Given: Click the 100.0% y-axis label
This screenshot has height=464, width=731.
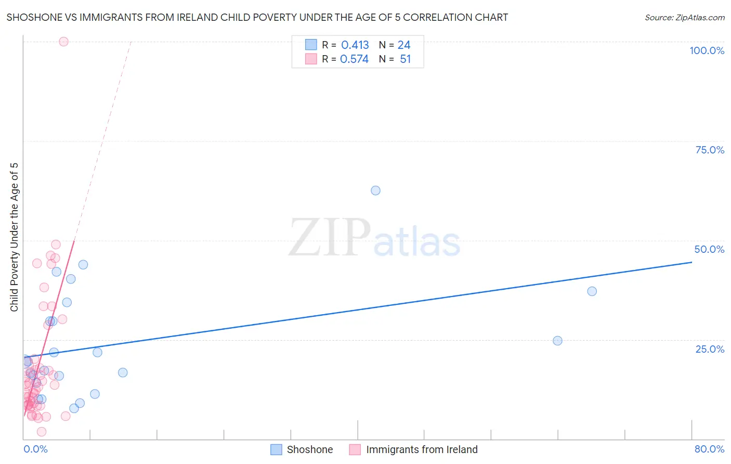Looking at the screenshot, I should [707, 50].
